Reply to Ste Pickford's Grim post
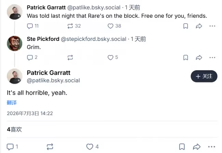The image size is (222, 153). 32,58
